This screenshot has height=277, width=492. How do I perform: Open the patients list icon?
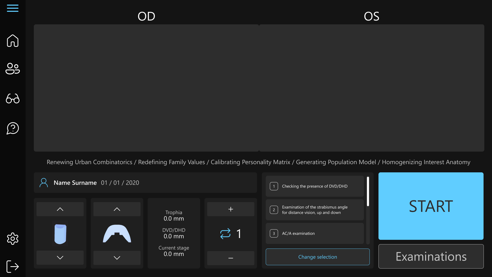(13, 68)
